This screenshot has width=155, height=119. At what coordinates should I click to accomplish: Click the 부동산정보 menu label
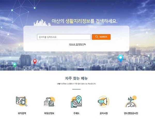[49, 113]
